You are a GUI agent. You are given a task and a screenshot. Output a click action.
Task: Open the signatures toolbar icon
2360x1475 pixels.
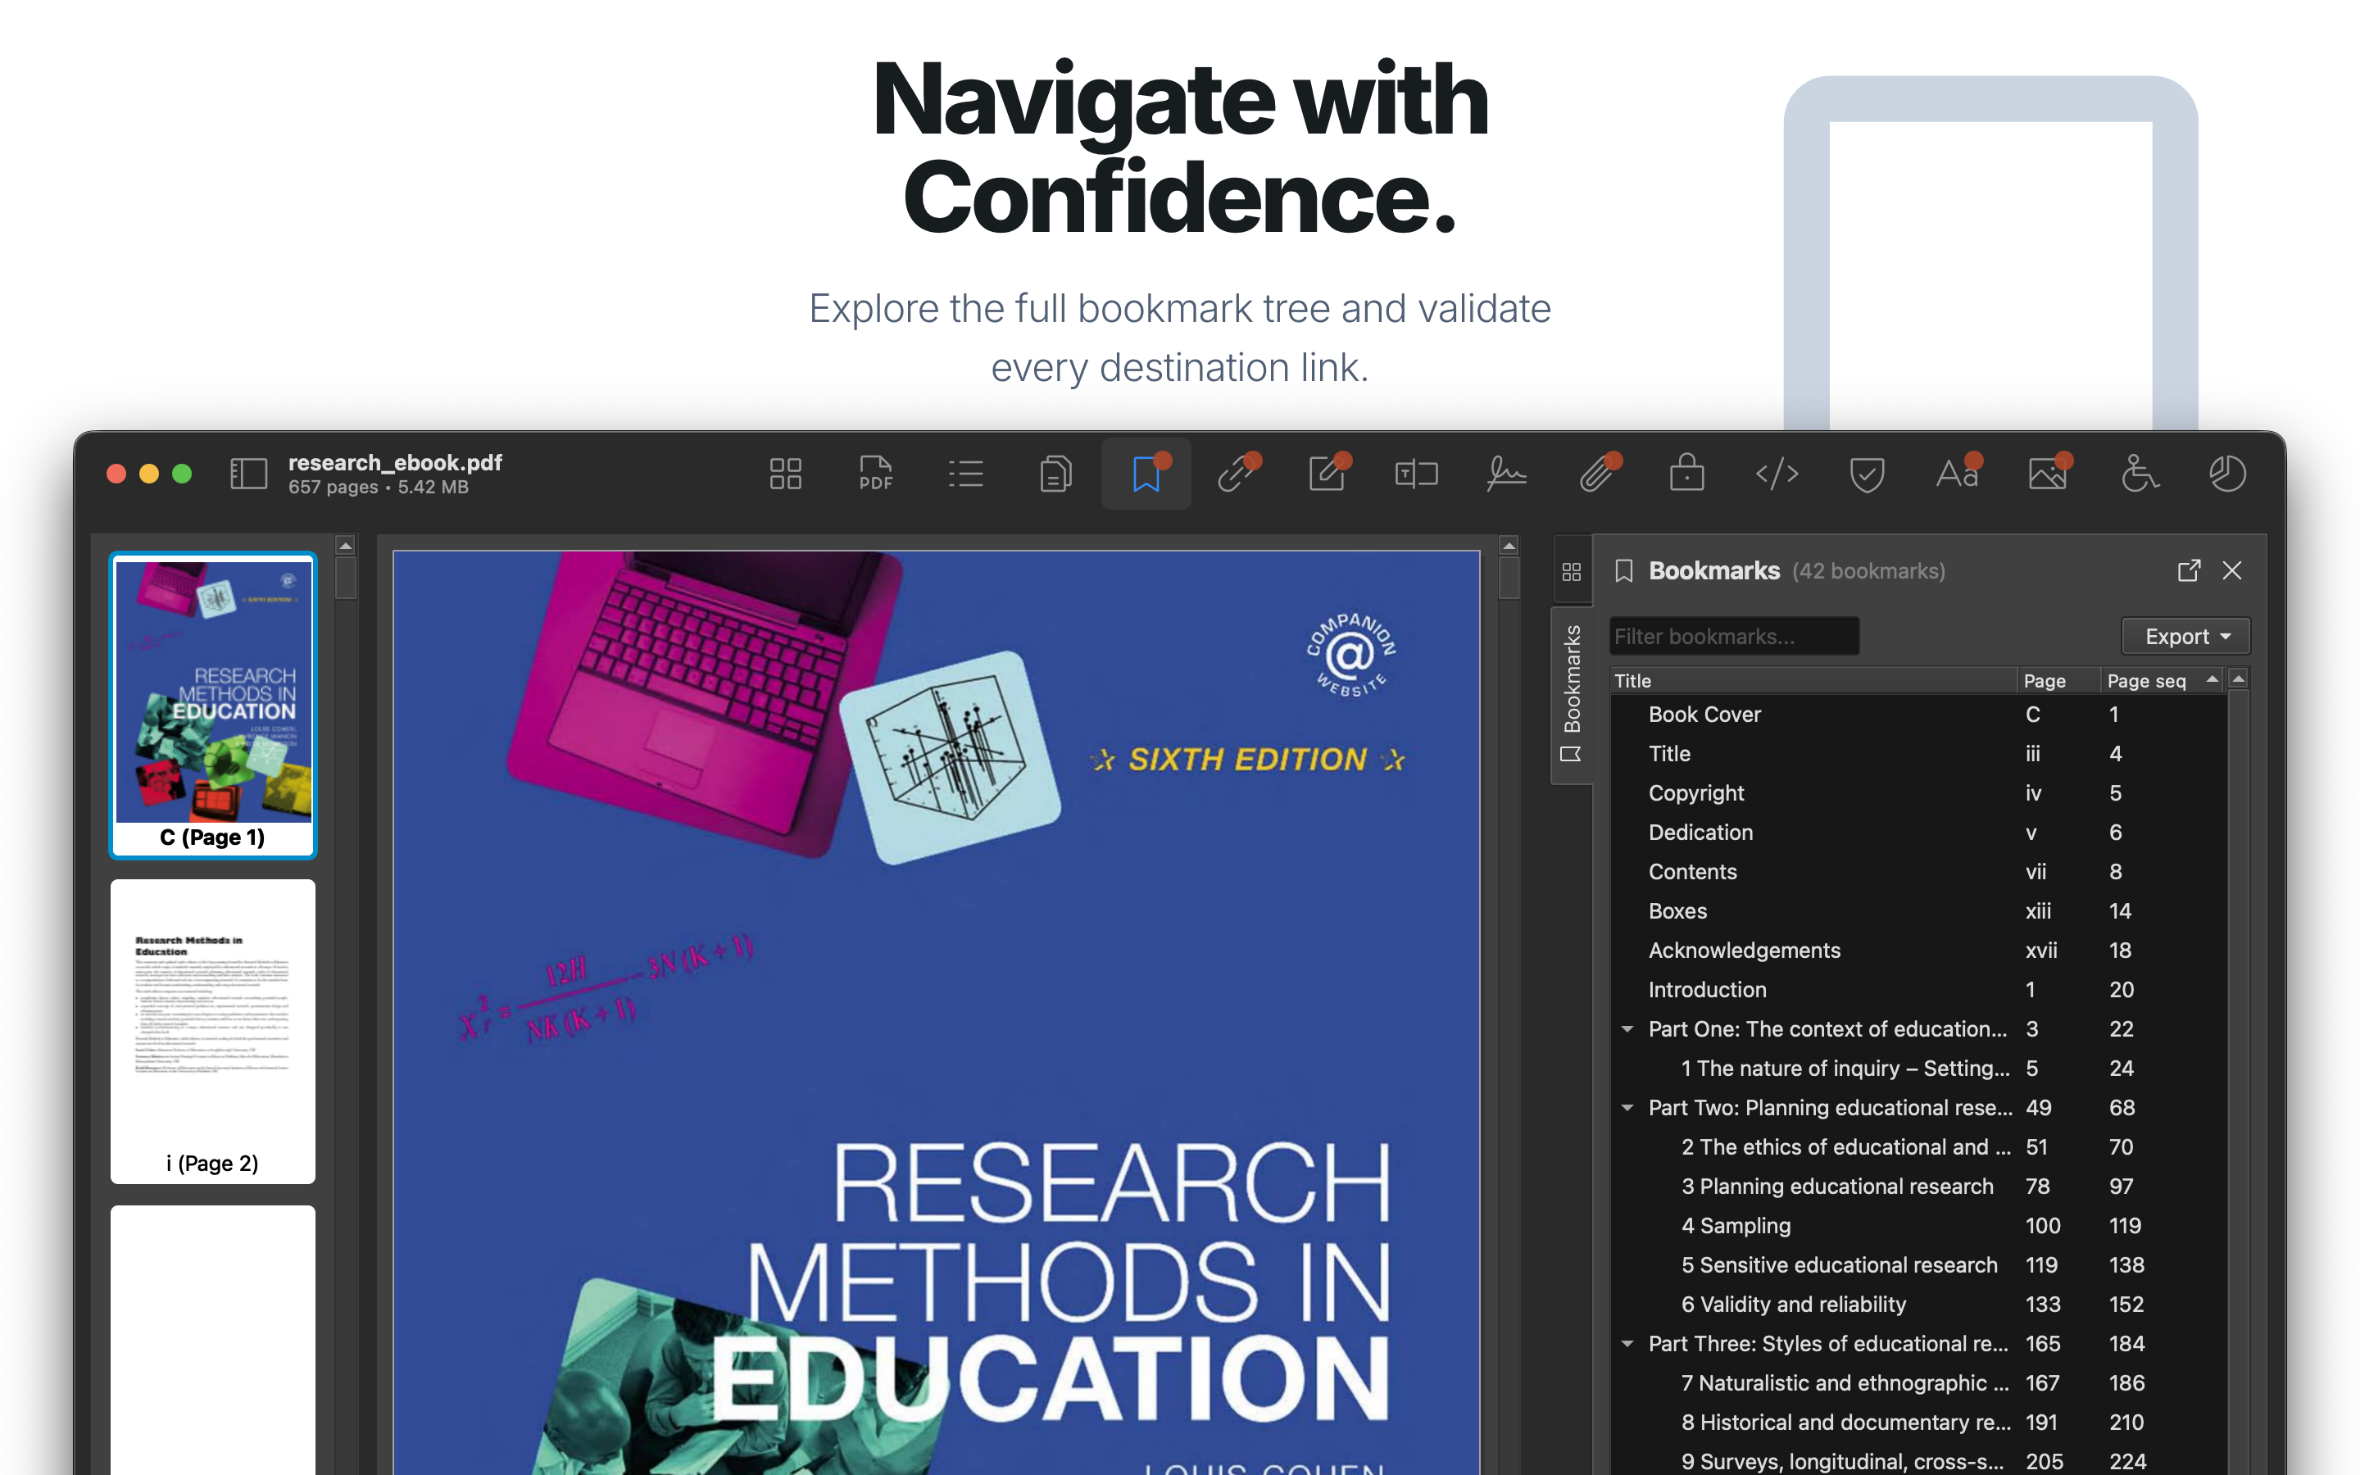click(x=1507, y=474)
